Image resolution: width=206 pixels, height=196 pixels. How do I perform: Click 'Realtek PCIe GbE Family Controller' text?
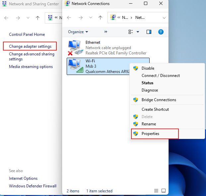(116, 53)
